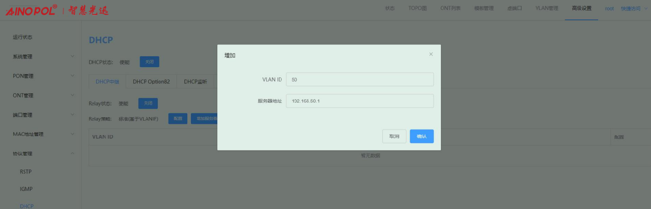The height and width of the screenshot is (209, 651).
Task: Switch to DHCP监听 tab
Action: [195, 82]
